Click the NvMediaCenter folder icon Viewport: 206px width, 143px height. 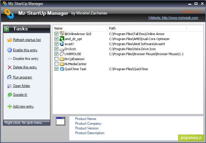(x=62, y=64)
